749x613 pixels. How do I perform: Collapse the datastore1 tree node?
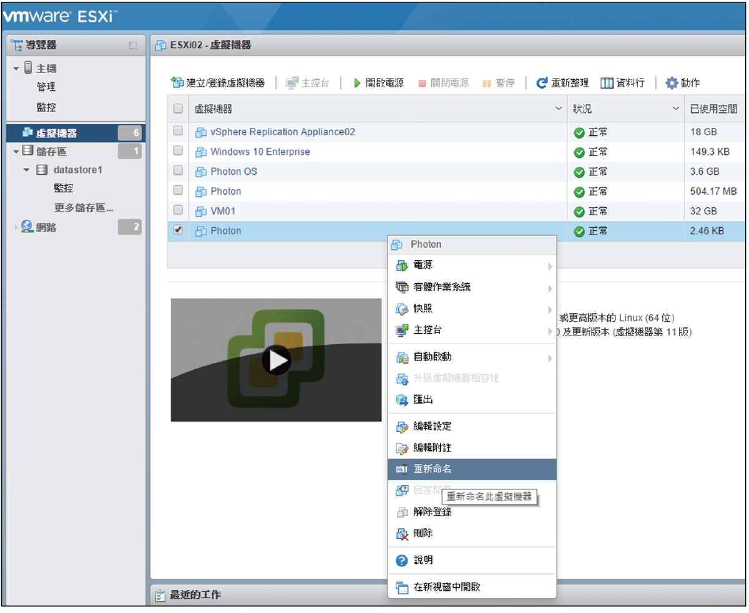(x=27, y=170)
